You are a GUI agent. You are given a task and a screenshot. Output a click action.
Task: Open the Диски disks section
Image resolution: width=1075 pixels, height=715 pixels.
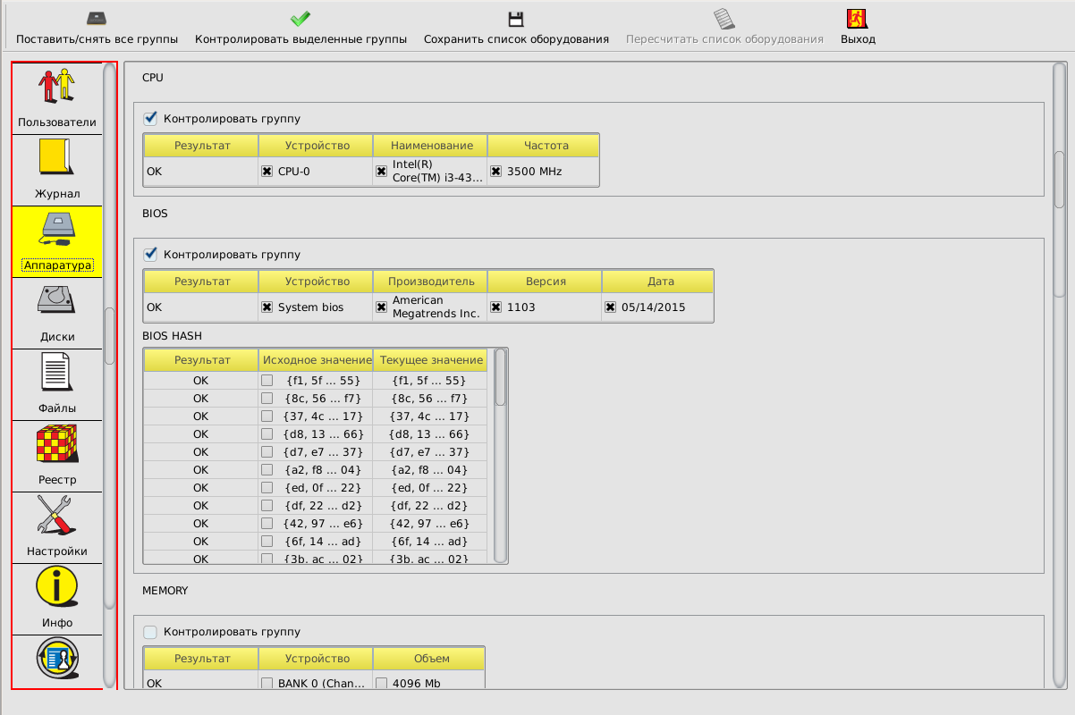click(57, 313)
